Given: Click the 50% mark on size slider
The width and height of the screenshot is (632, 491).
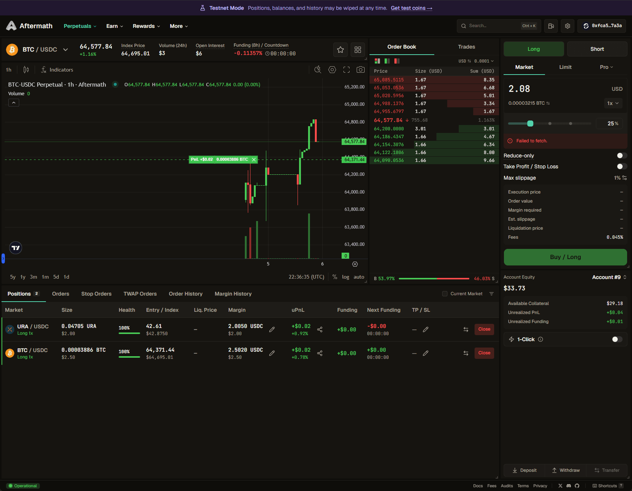Looking at the screenshot, I should pyautogui.click(x=550, y=124).
